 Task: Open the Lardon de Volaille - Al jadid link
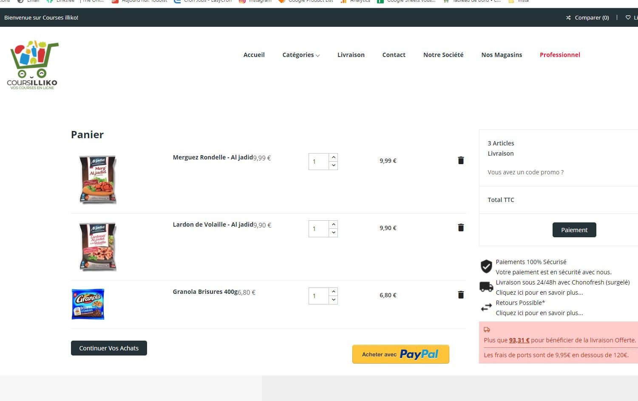point(213,225)
